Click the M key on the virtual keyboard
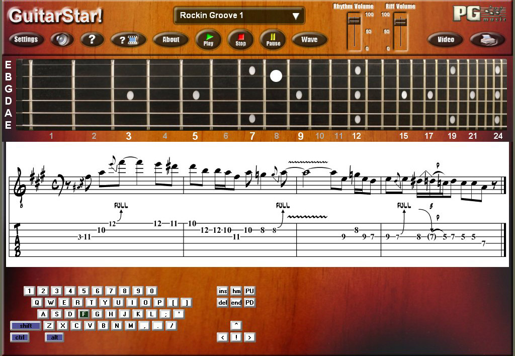Viewport: 515px width, 356px height. (x=131, y=325)
